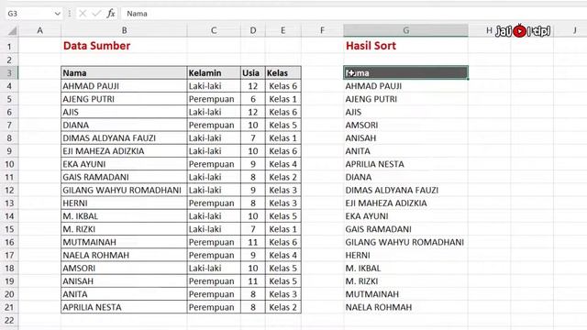Select row 3 header
The image size is (587, 330).
pos(9,72)
